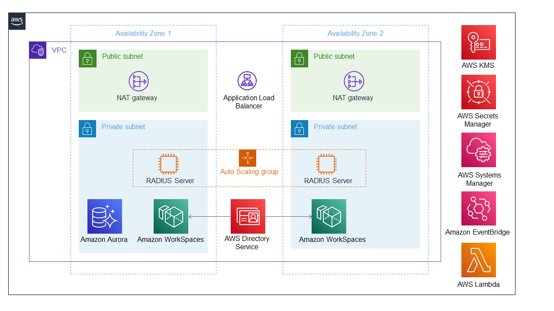Click the AWS Secrets Manager icon
Screen dimensions: 554x311
(478, 92)
